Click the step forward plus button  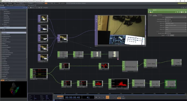pyautogui.click(x=115, y=97)
